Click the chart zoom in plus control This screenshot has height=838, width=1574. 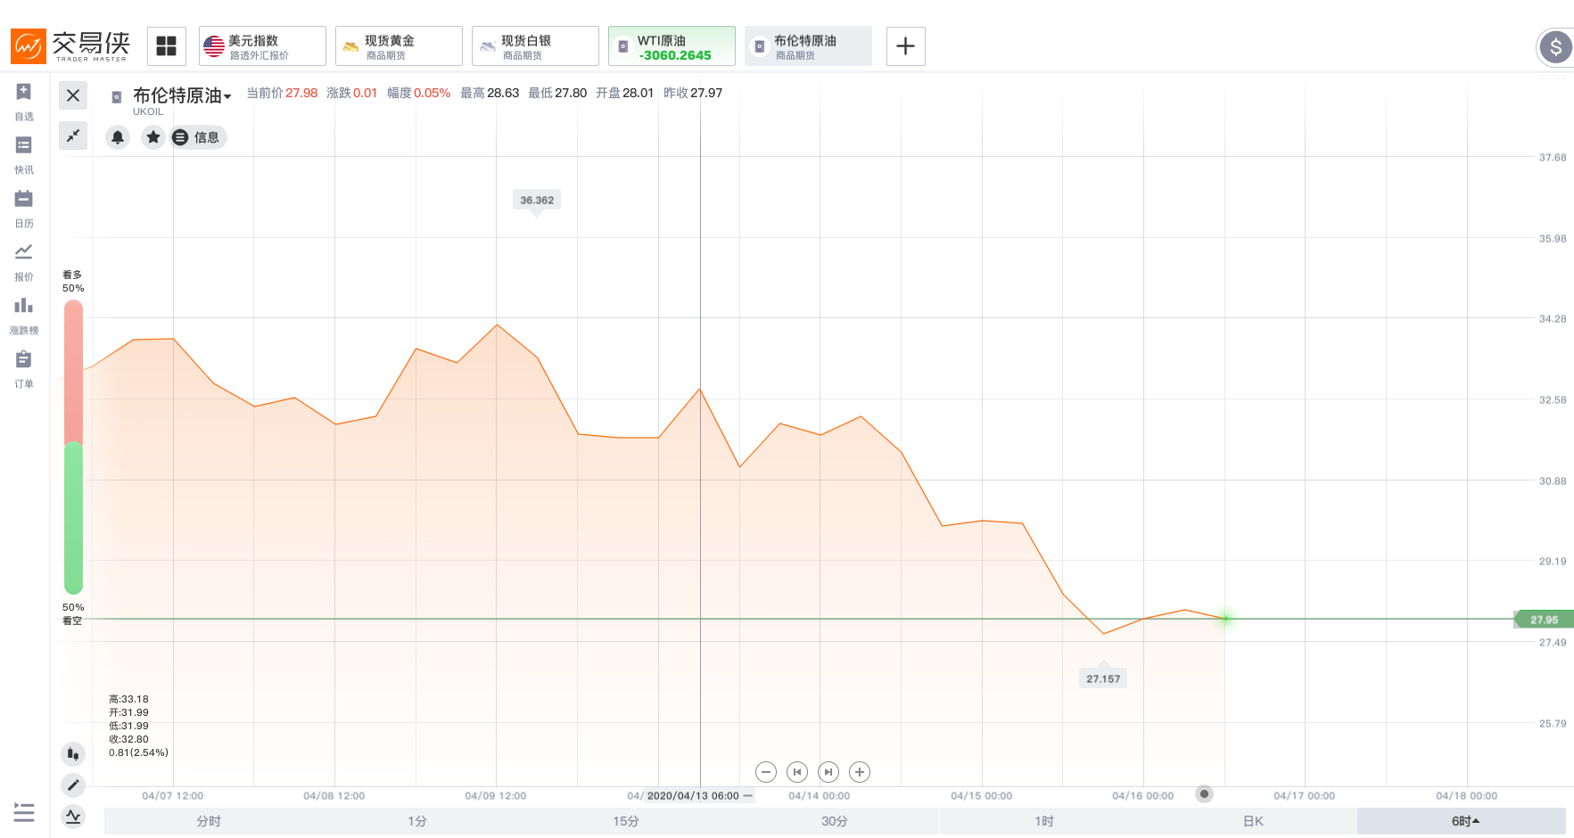coord(860,772)
